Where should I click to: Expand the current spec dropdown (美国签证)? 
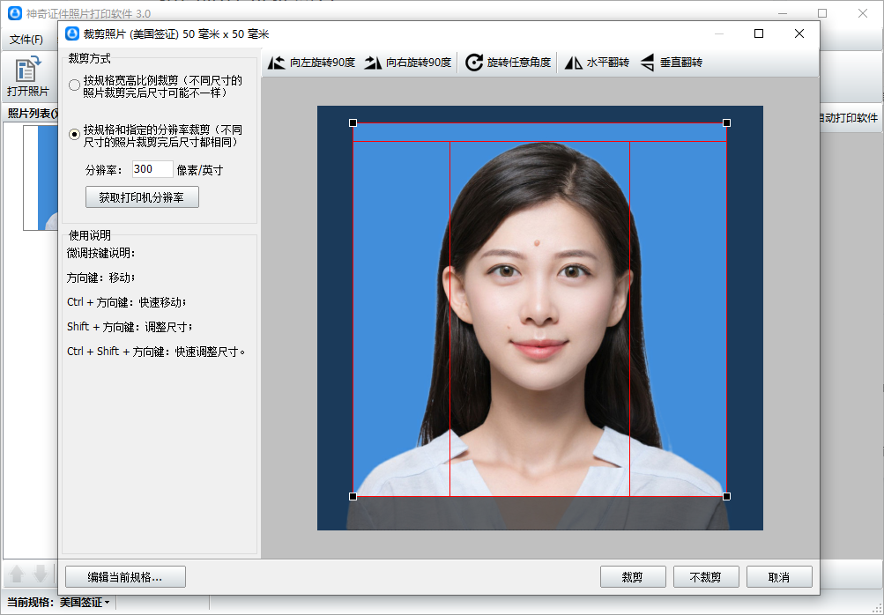click(x=84, y=603)
